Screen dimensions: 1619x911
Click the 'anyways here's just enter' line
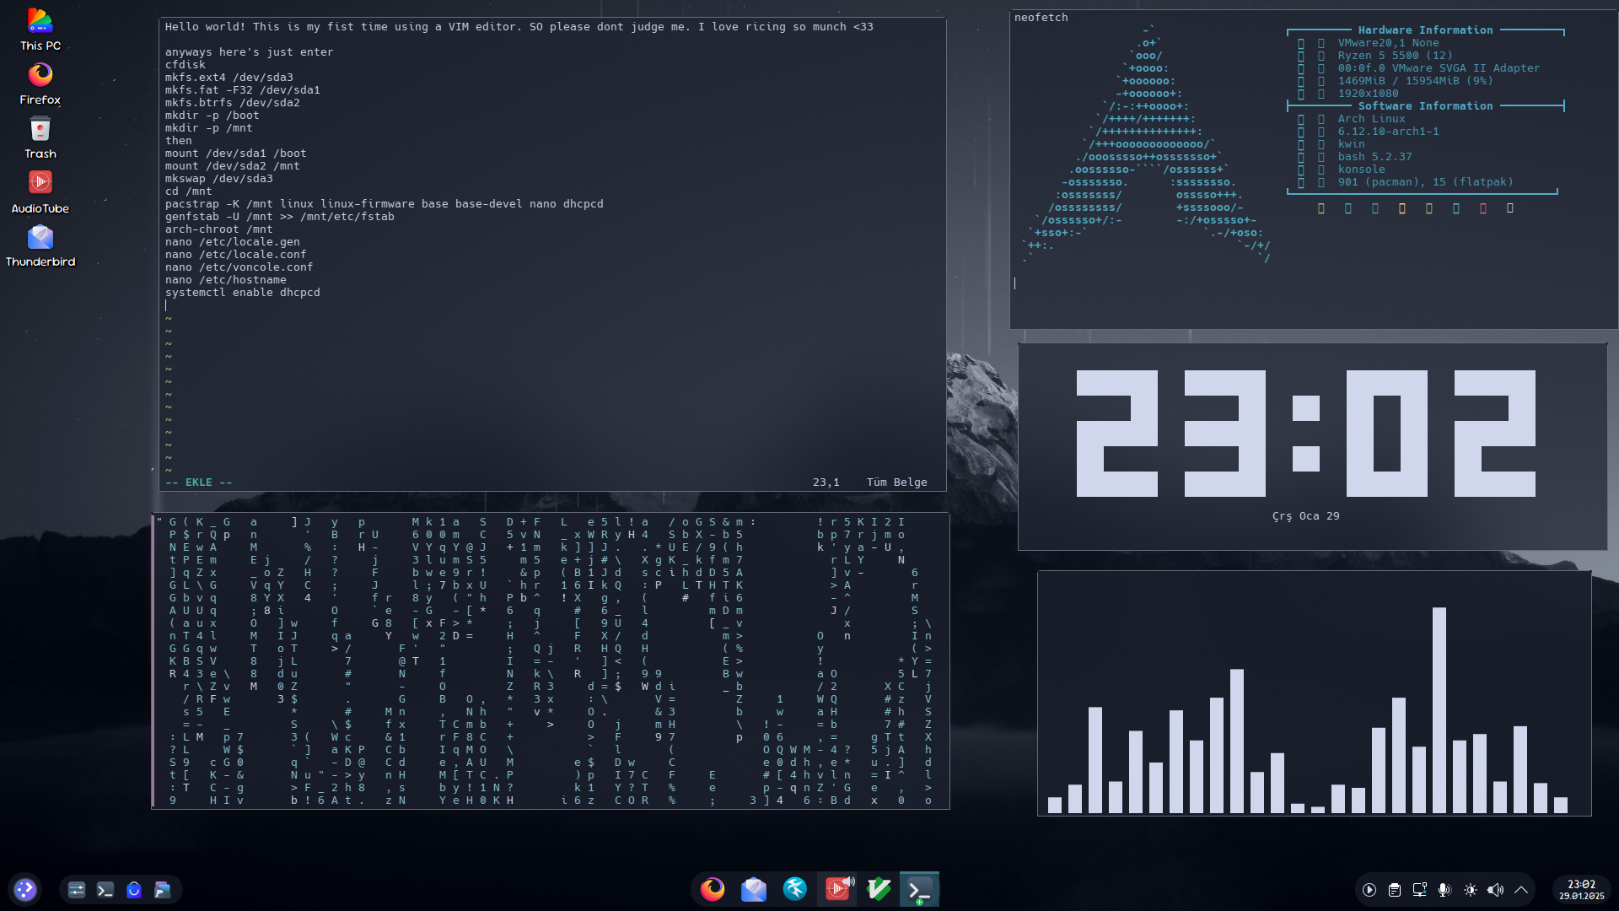click(250, 52)
